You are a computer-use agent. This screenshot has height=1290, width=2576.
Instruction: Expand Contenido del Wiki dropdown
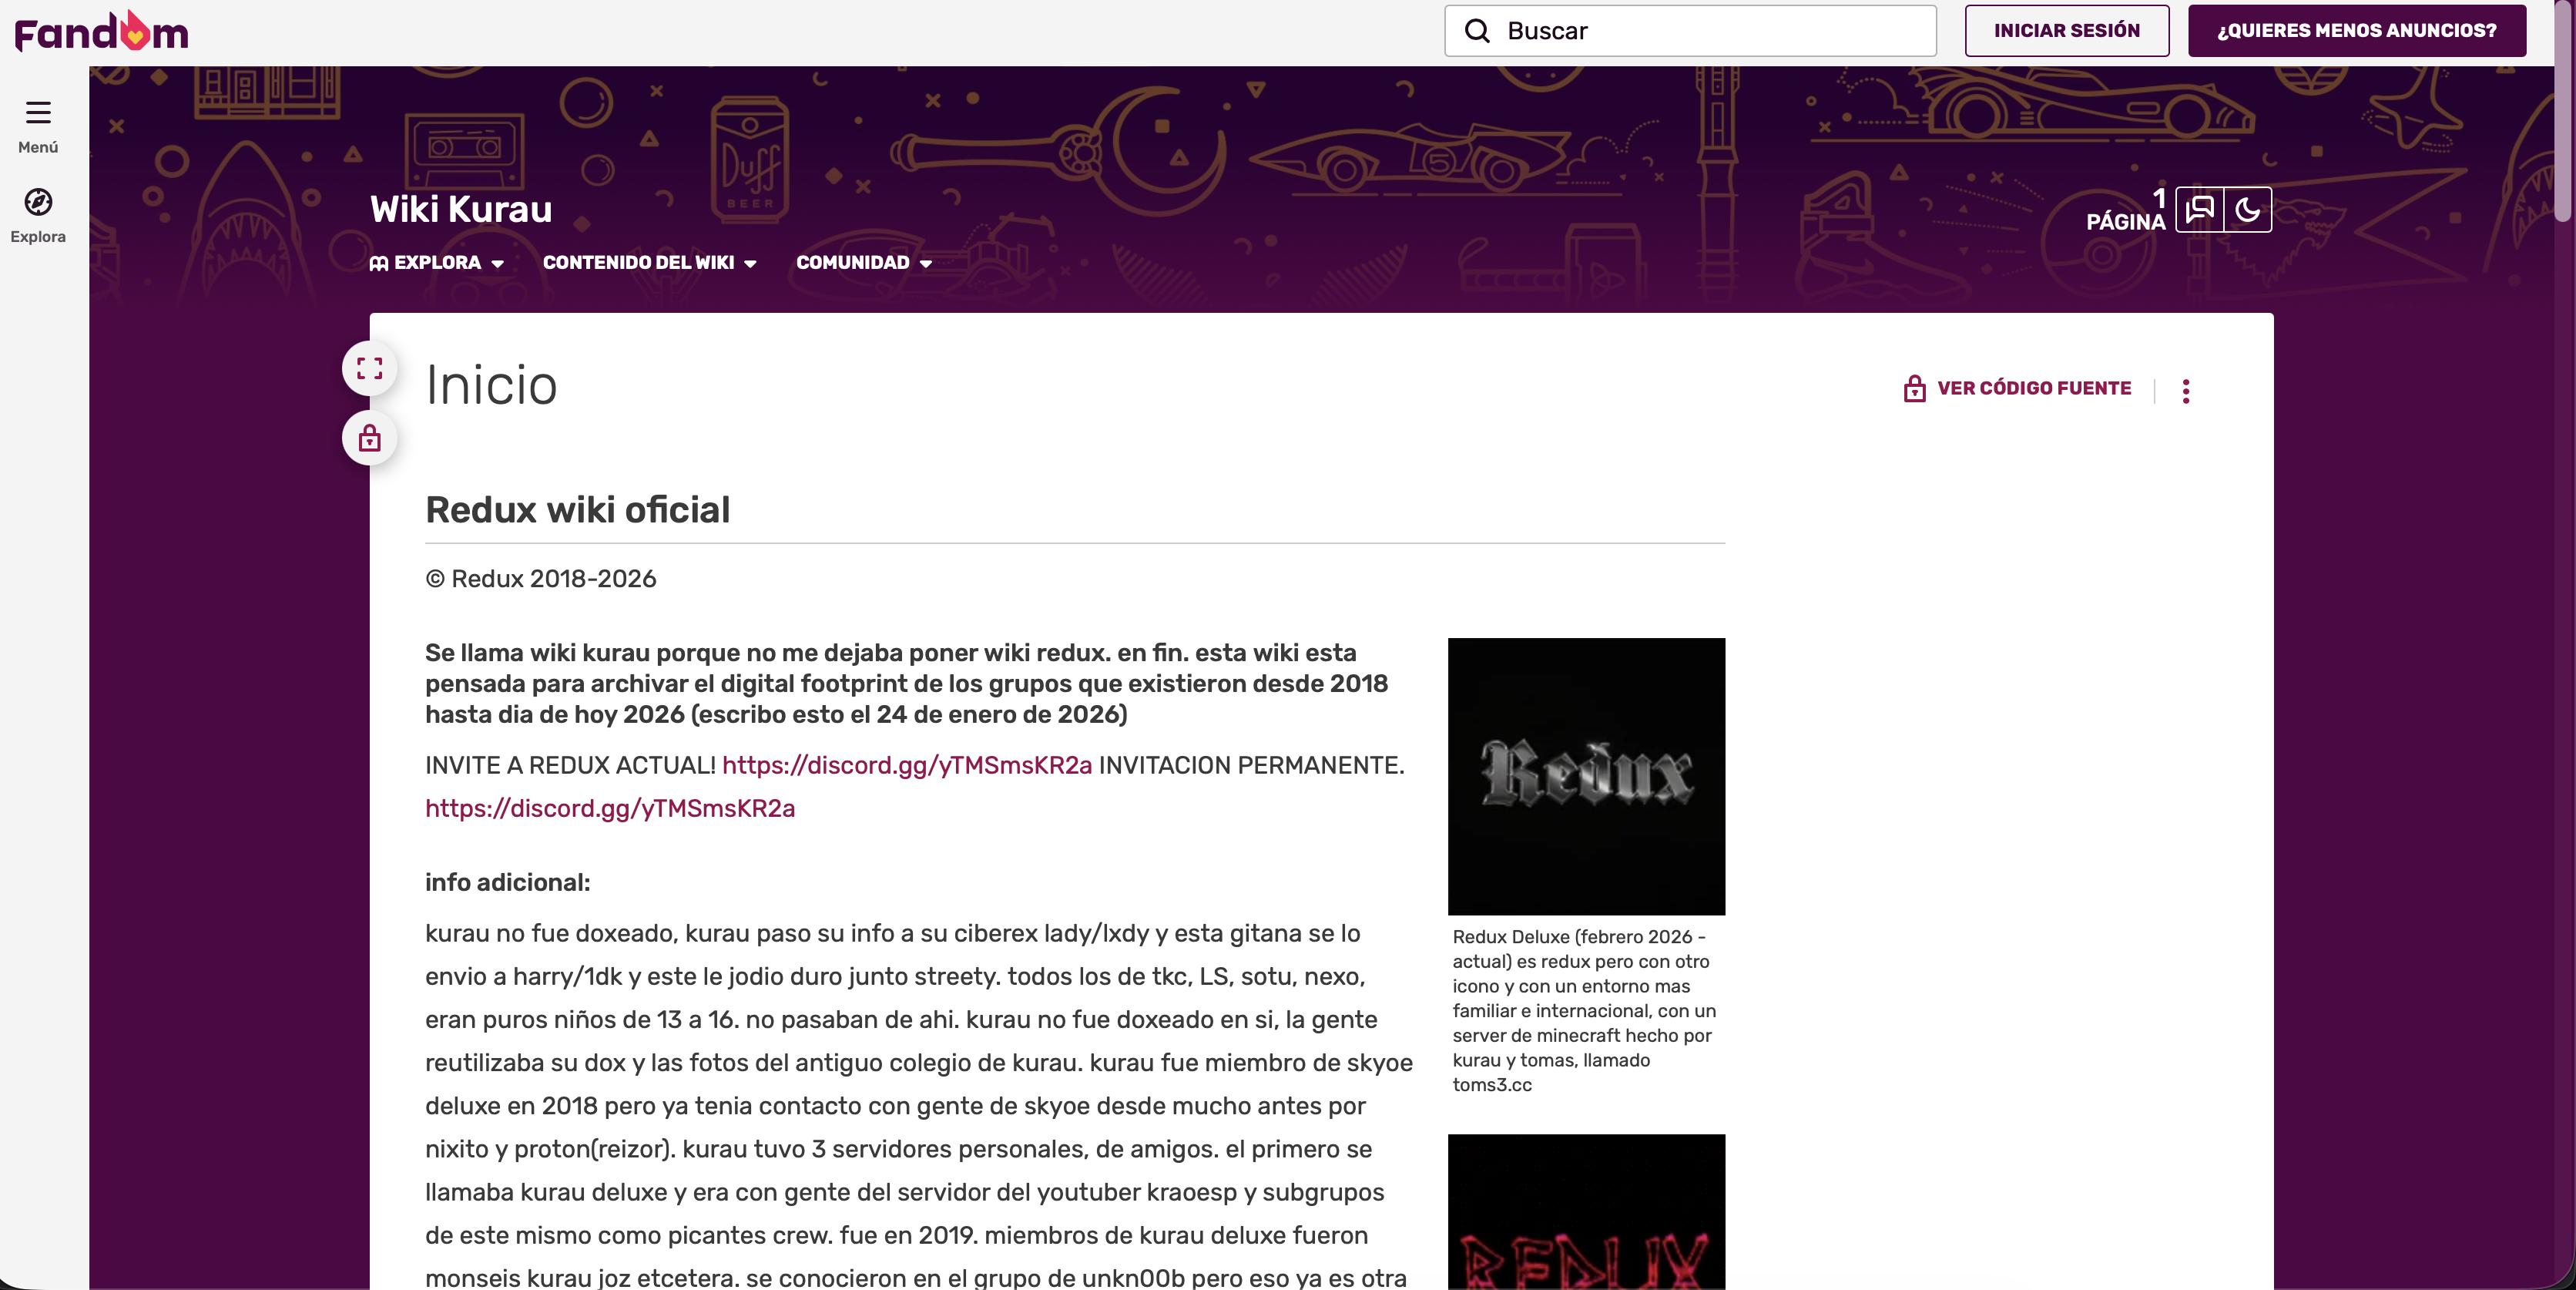tap(649, 263)
